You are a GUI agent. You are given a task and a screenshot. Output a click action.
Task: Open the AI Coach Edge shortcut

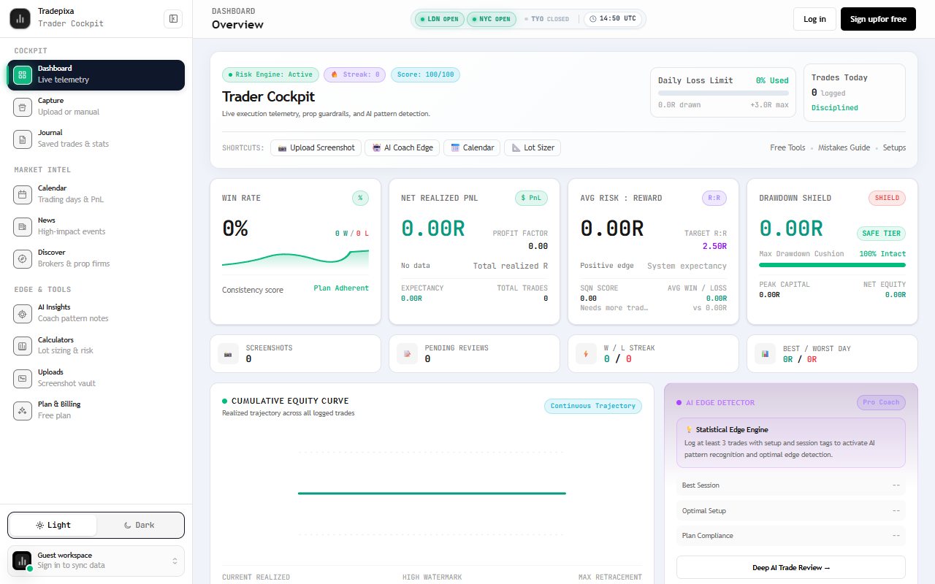tap(402, 147)
